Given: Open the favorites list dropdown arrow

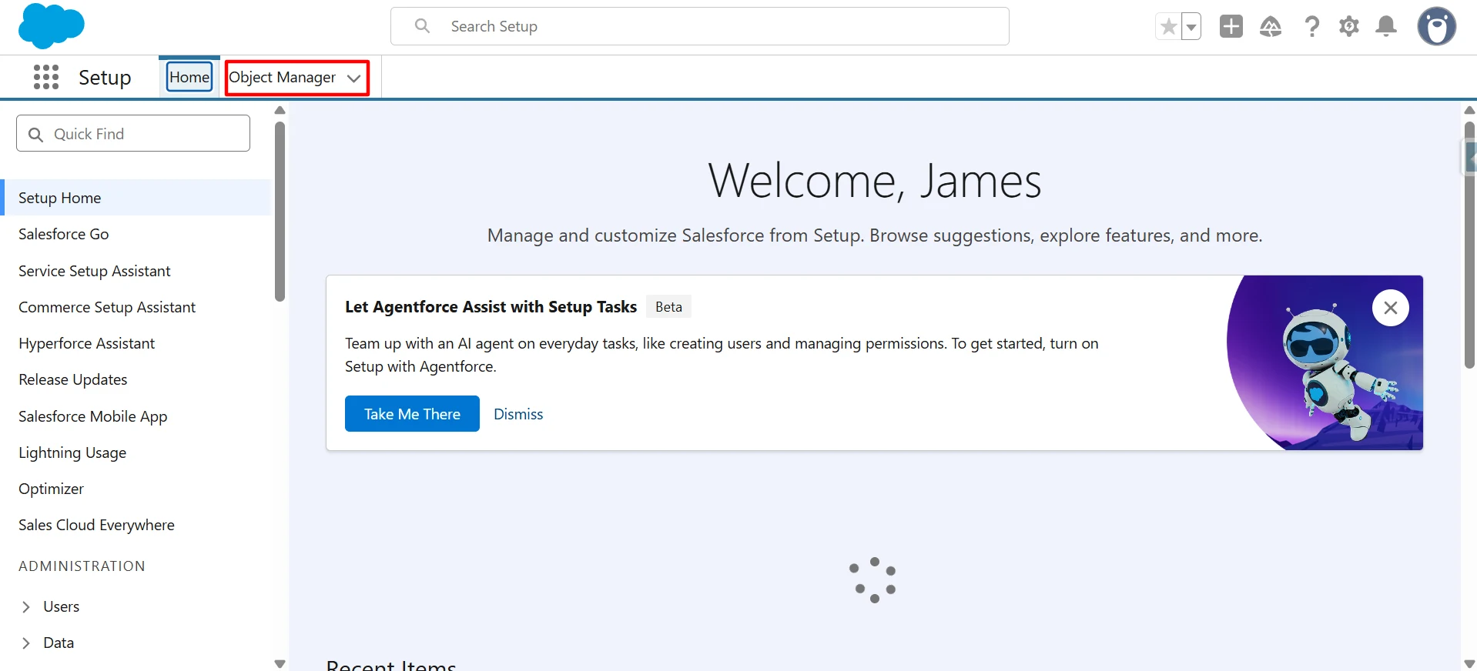Looking at the screenshot, I should click(1191, 27).
